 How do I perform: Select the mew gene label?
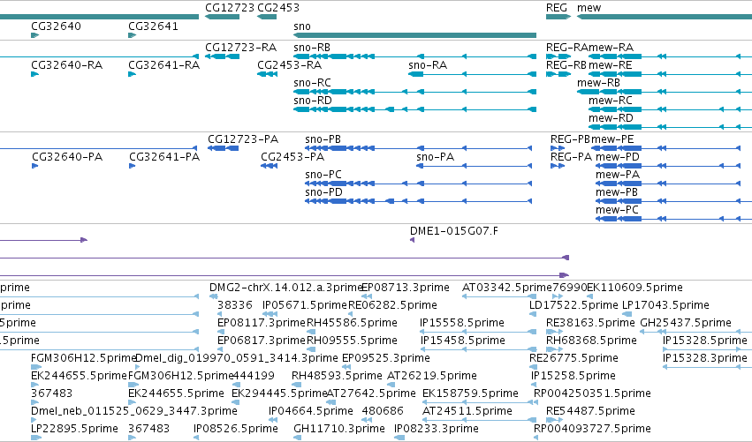(x=589, y=8)
